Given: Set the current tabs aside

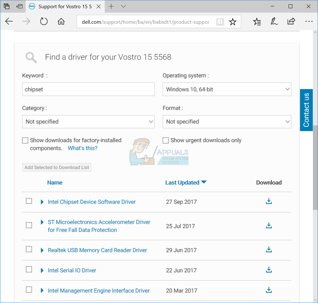Looking at the screenshot, I should tap(19, 6).
